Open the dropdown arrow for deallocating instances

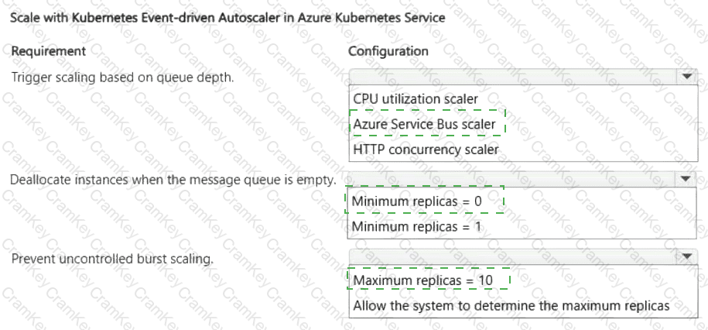(x=687, y=180)
